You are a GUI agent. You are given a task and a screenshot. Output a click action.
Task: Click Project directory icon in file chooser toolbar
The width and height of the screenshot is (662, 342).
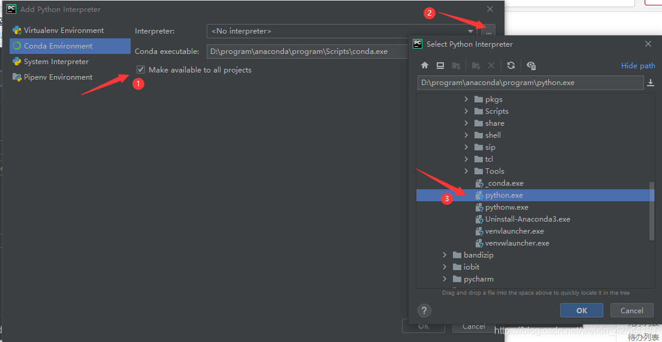(x=456, y=65)
